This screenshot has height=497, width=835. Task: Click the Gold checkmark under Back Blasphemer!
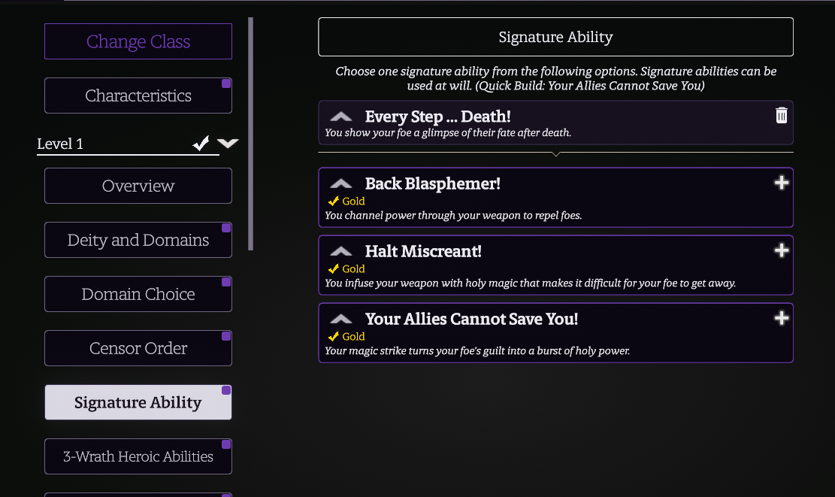click(x=334, y=202)
